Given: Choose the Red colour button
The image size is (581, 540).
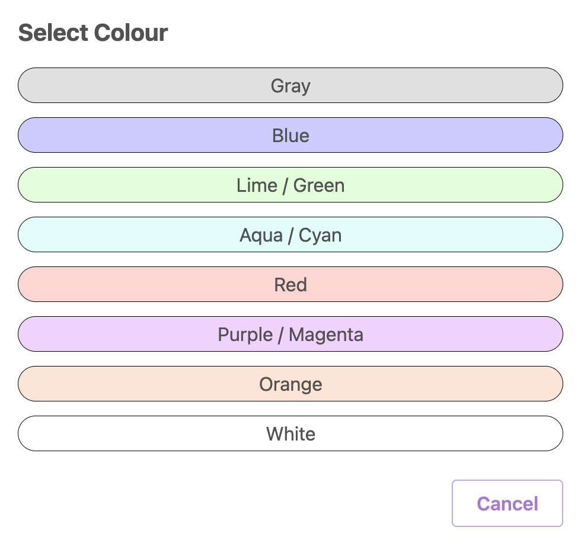Looking at the screenshot, I should click(290, 285).
